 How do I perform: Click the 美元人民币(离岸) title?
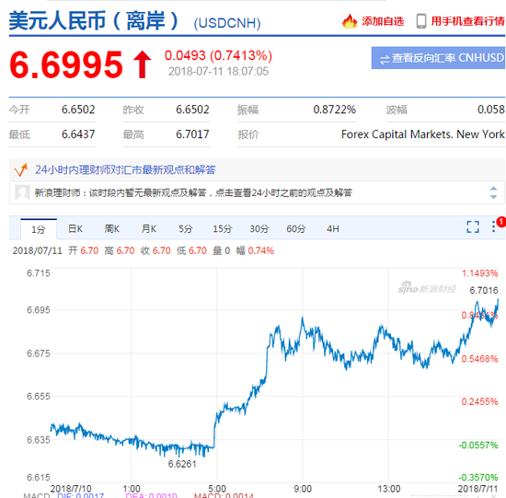pos(94,21)
